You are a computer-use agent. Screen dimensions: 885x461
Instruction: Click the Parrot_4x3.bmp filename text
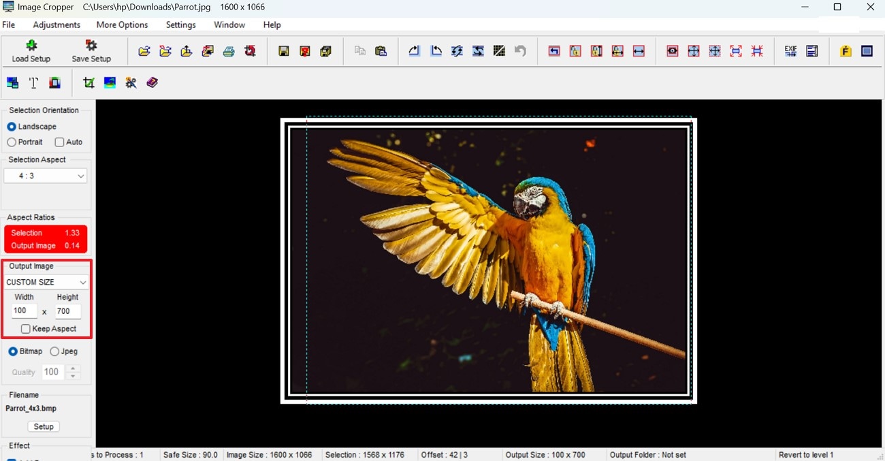click(x=31, y=409)
